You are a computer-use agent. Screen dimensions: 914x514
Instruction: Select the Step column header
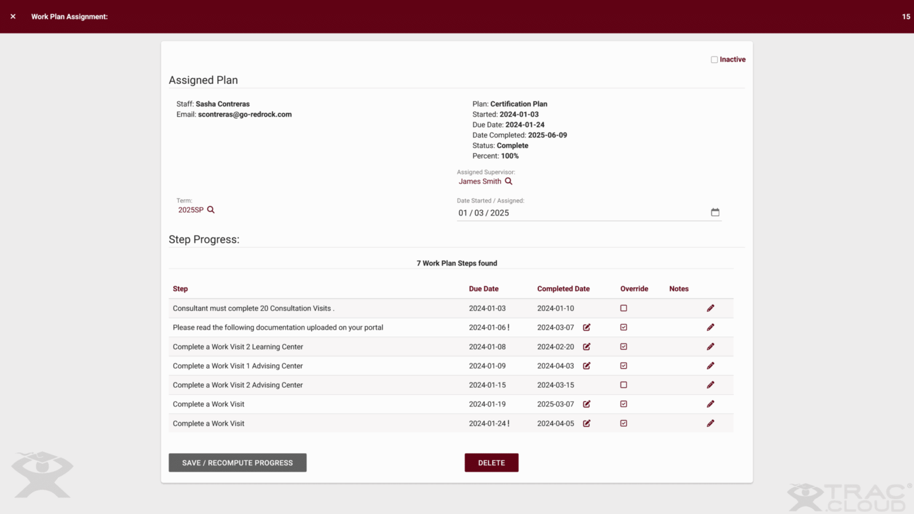tap(180, 289)
